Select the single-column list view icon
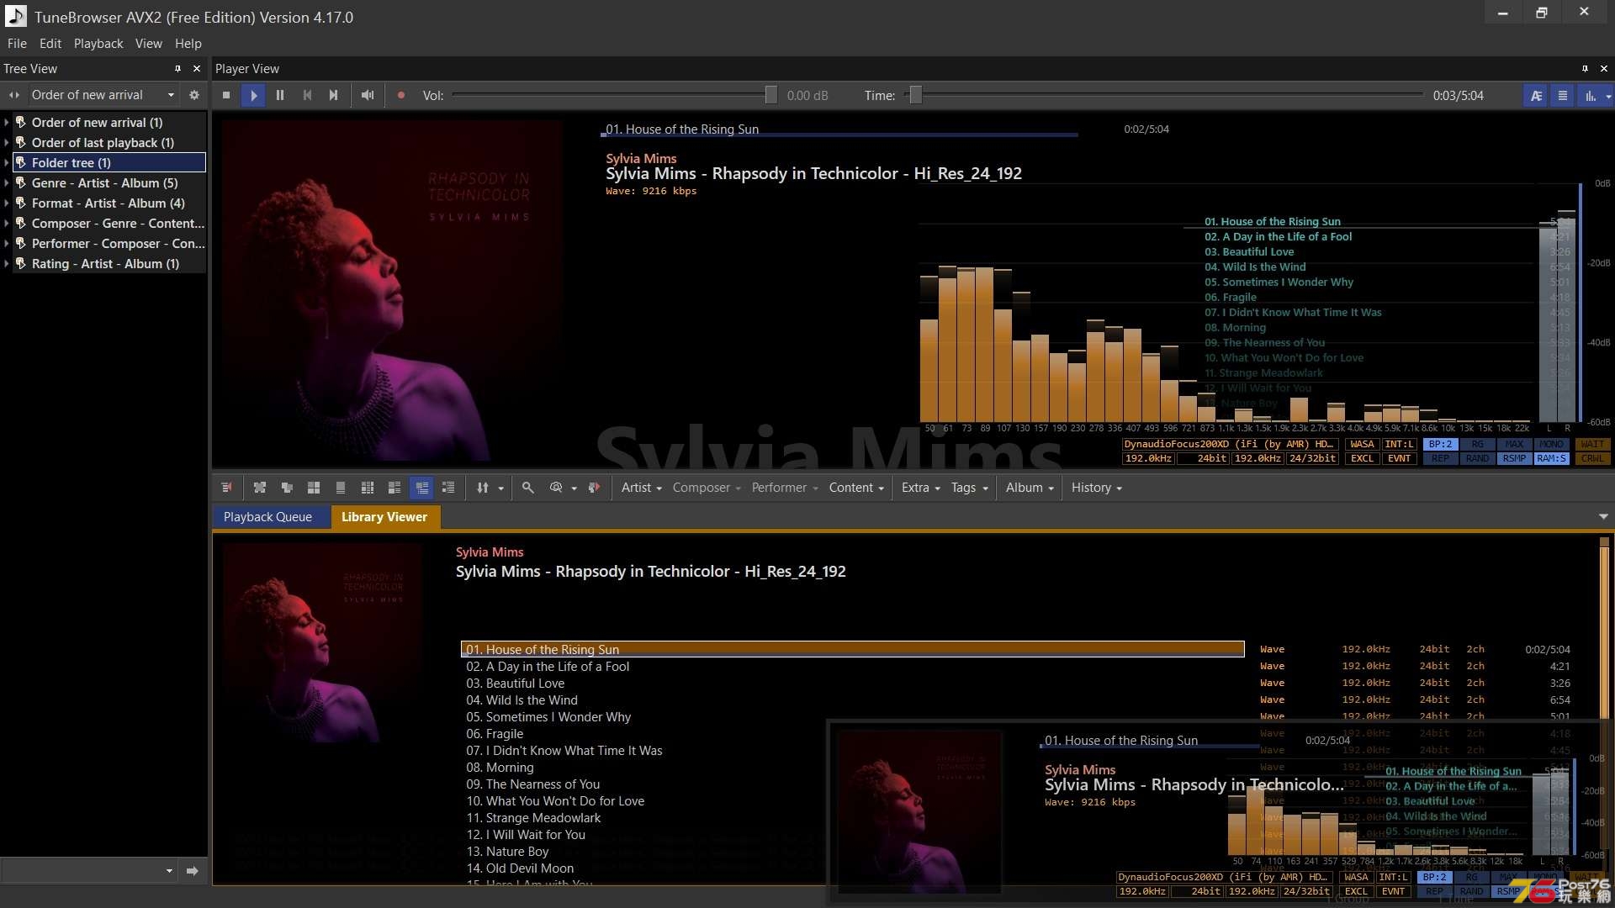1615x908 pixels. click(x=341, y=488)
